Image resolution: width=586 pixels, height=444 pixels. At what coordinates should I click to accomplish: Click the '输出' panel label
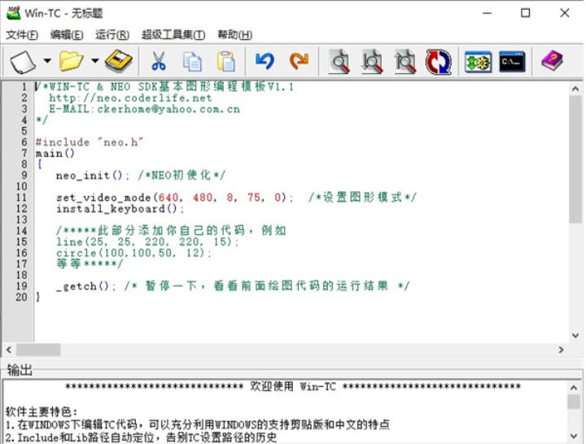[20, 370]
